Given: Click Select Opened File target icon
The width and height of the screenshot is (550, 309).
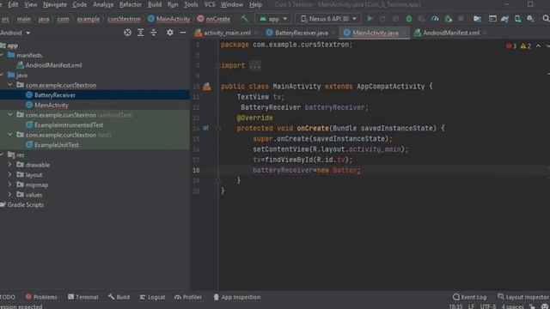Looking at the screenshot, I should (127, 33).
